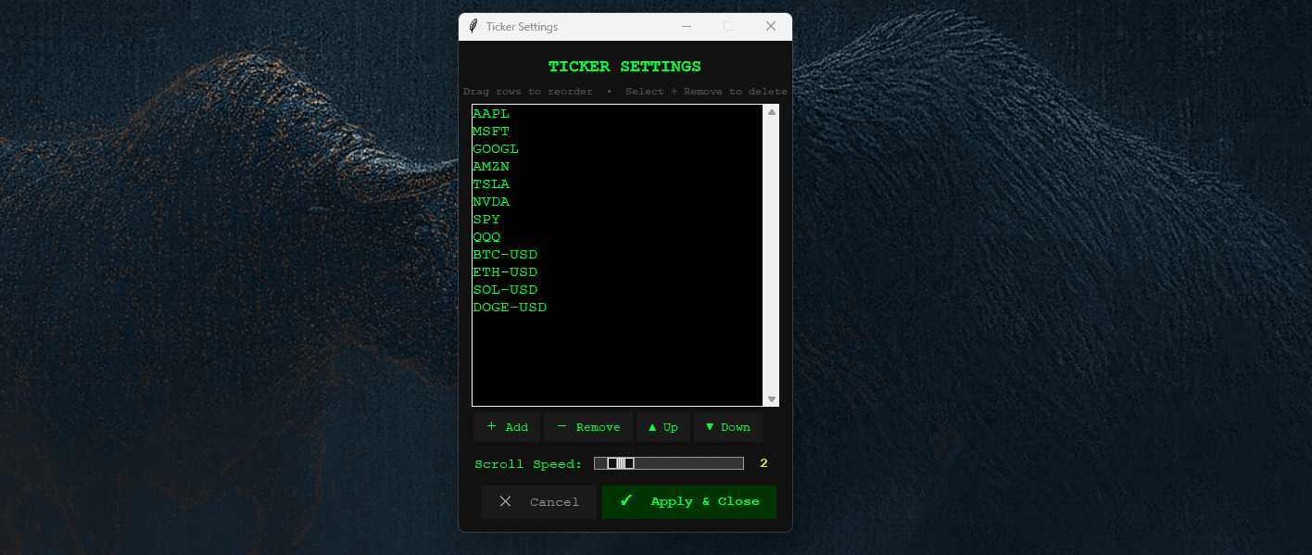The height and width of the screenshot is (555, 1312).
Task: Click the up-arrow icon on the Up button
Action: pos(651,426)
